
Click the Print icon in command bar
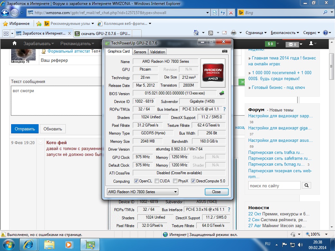234,33
